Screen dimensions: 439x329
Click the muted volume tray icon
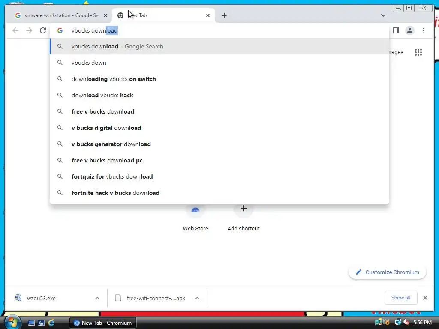(406, 322)
